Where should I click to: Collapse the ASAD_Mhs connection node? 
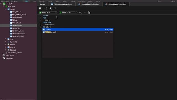tap(1, 4)
